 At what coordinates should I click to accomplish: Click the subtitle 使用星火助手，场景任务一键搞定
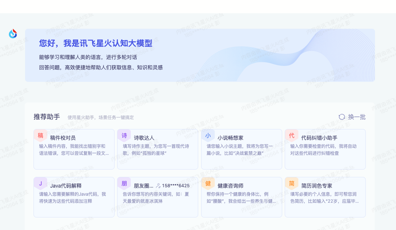coord(101,117)
